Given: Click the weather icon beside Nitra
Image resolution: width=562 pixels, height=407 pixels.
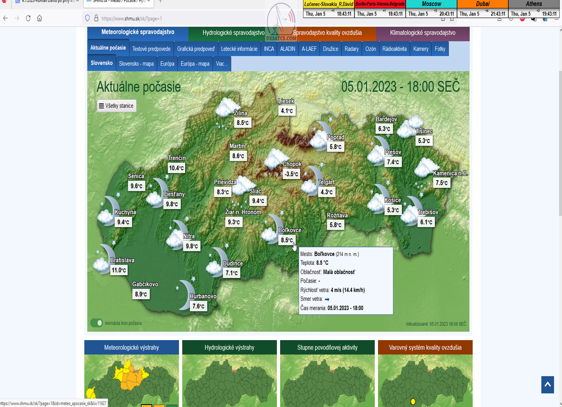Looking at the screenshot, I should [x=177, y=234].
